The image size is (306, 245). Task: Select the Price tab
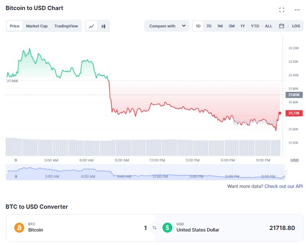click(x=15, y=26)
